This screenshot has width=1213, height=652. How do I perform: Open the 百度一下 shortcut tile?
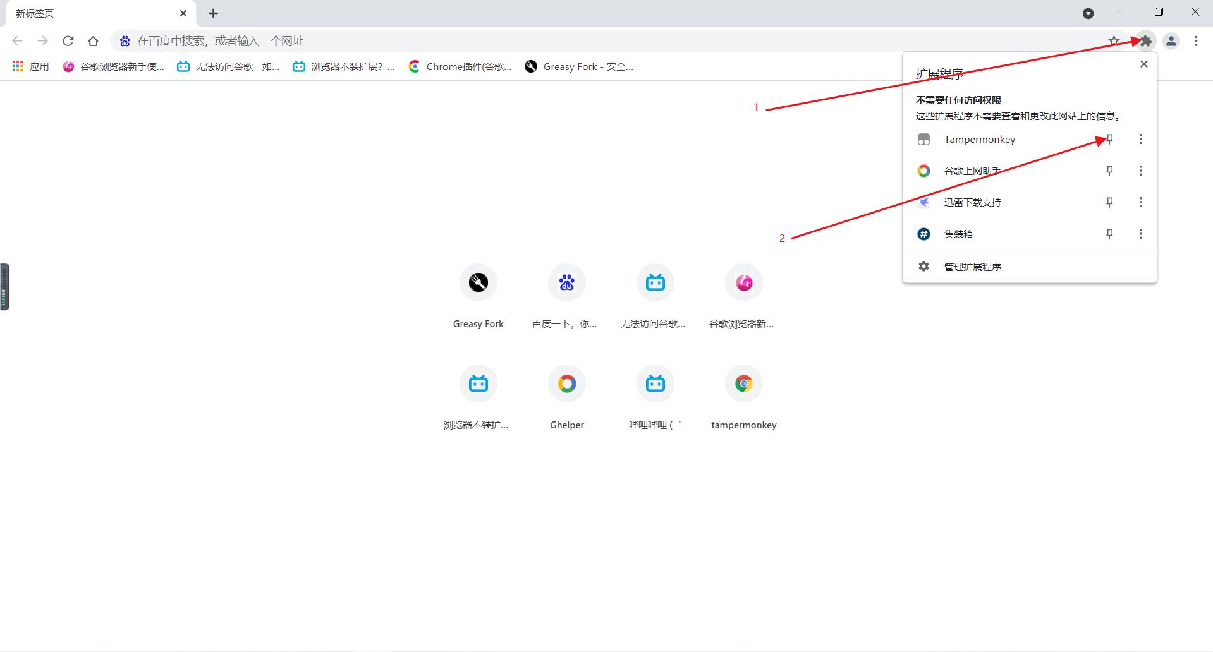point(567,296)
